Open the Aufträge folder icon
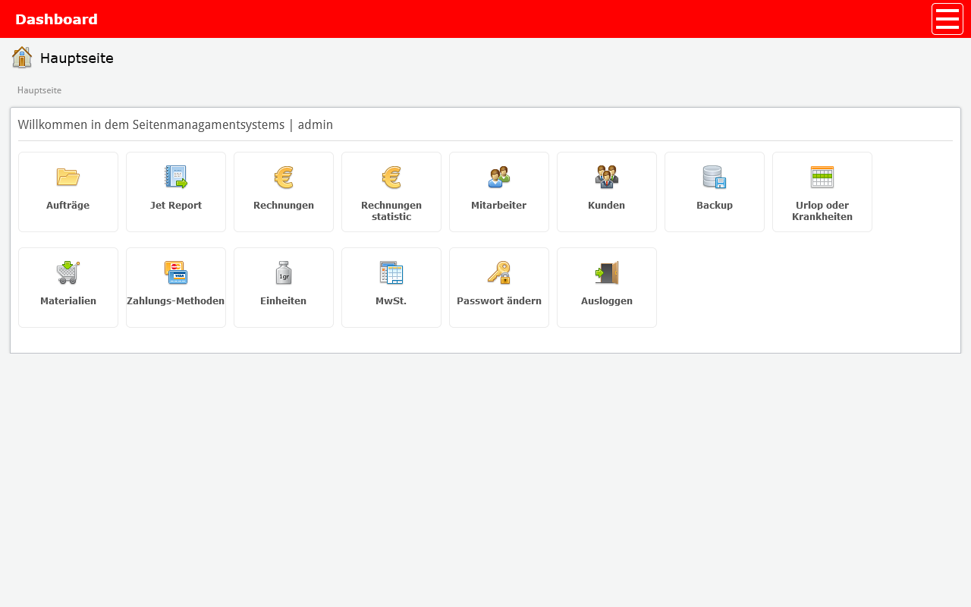Viewport: 971px width, 607px height. [x=68, y=177]
